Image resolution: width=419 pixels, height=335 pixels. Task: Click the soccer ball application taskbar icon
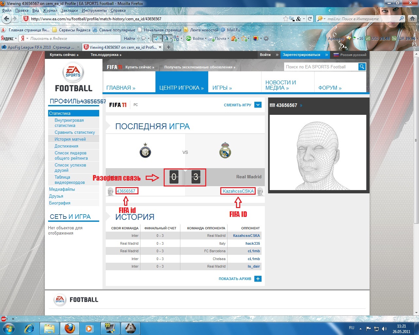(131, 328)
